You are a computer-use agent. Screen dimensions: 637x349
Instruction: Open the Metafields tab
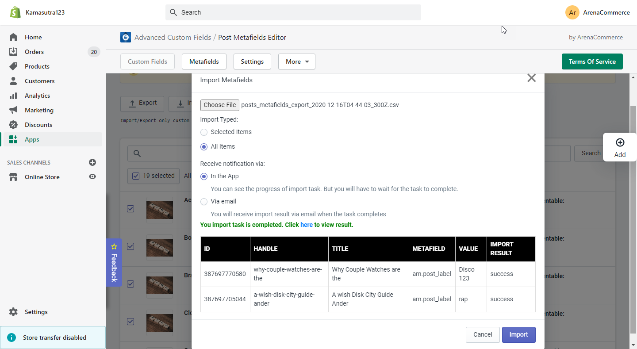pyautogui.click(x=204, y=61)
